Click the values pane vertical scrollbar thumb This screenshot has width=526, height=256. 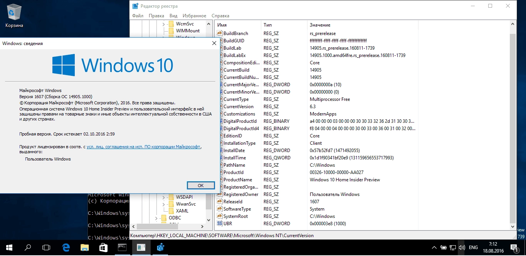pos(513,128)
